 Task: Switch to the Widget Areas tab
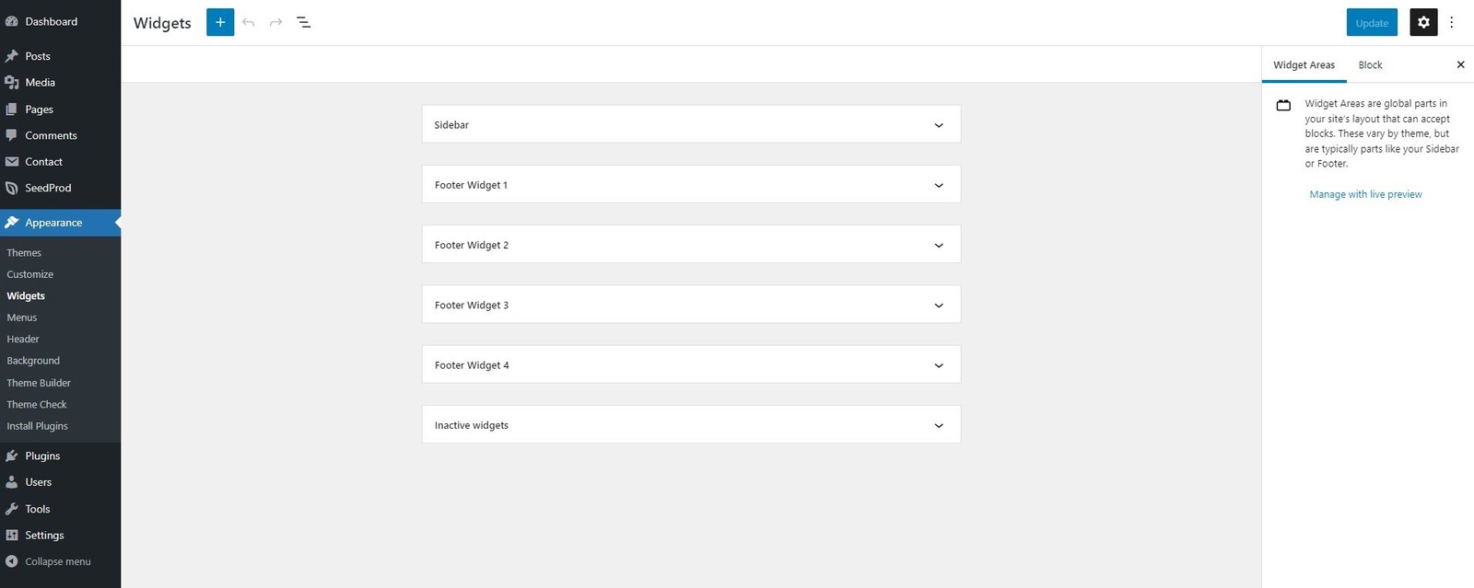[x=1304, y=64]
